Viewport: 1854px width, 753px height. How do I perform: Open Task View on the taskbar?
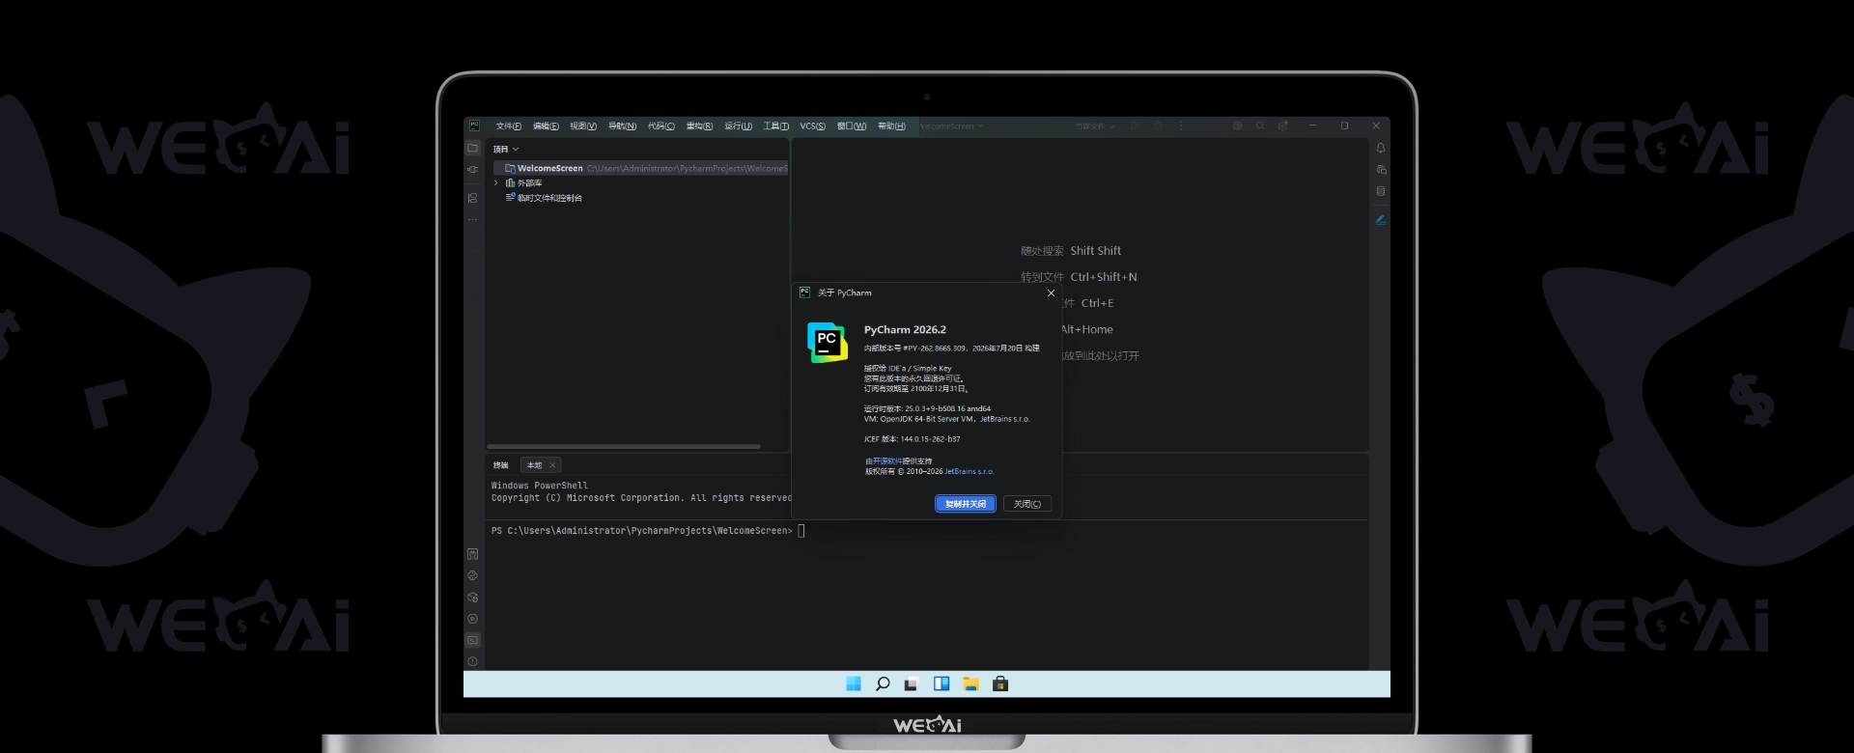tap(912, 683)
